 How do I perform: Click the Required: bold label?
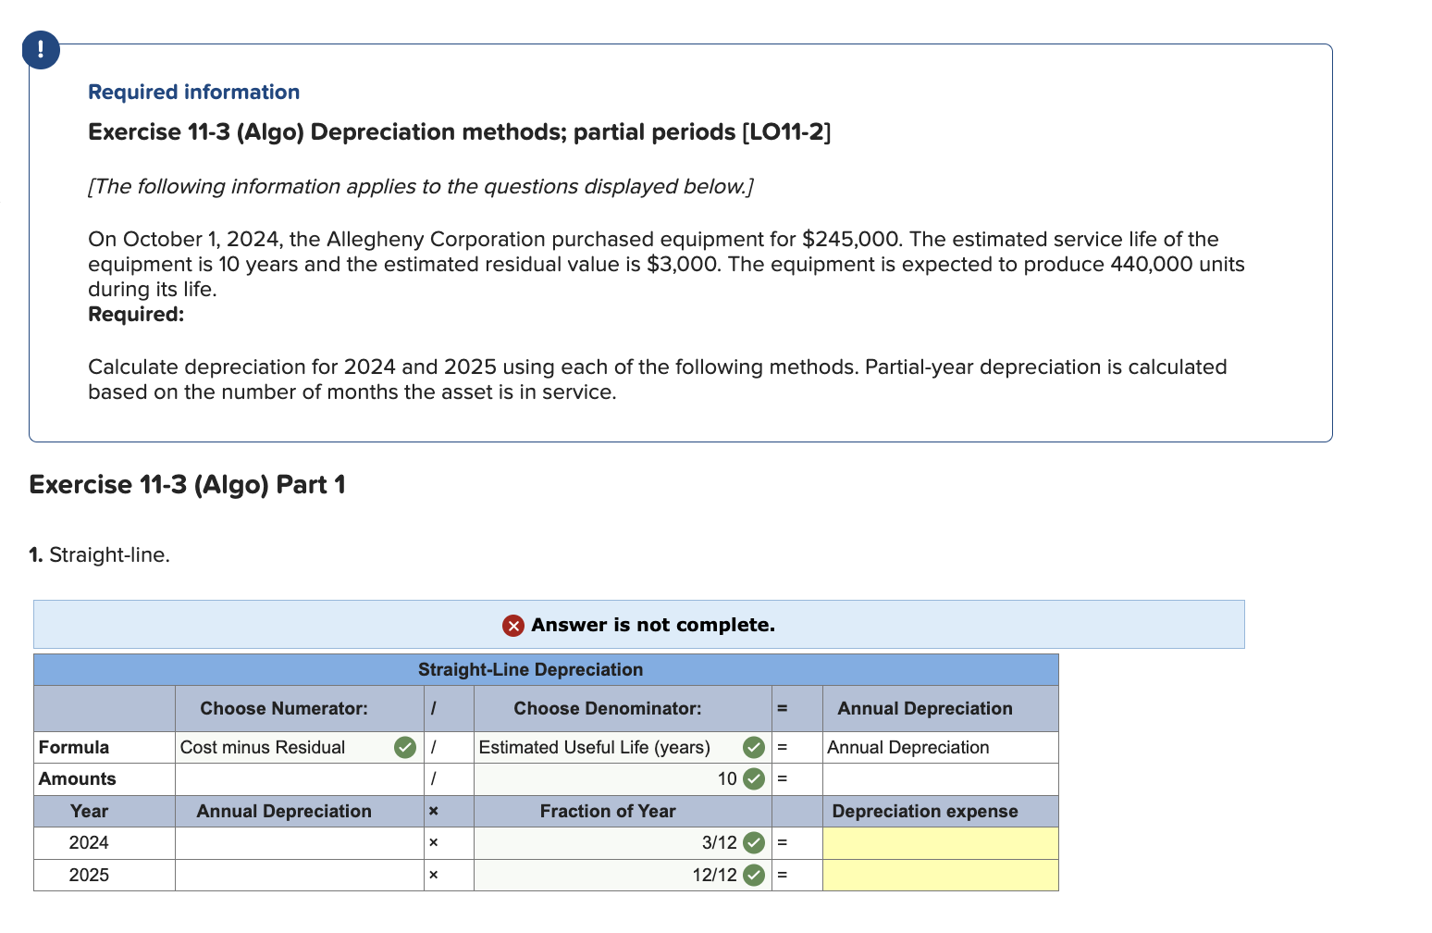point(136,315)
